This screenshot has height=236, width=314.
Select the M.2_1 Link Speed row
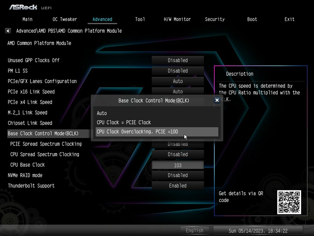[x=28, y=113]
